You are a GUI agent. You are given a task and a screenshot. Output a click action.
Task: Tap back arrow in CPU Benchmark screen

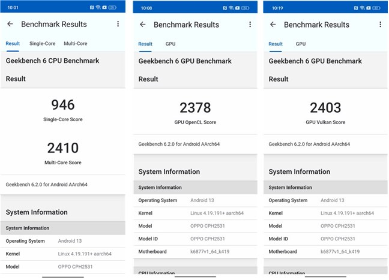pos(10,24)
